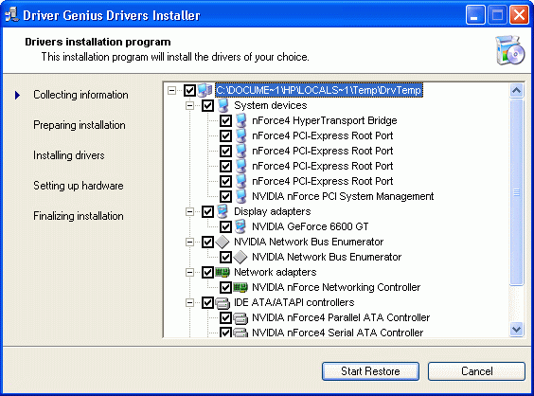Toggle the NVIDIA GeForce 6600 GT checkbox
Image resolution: width=534 pixels, height=396 pixels.
pyautogui.click(x=225, y=226)
